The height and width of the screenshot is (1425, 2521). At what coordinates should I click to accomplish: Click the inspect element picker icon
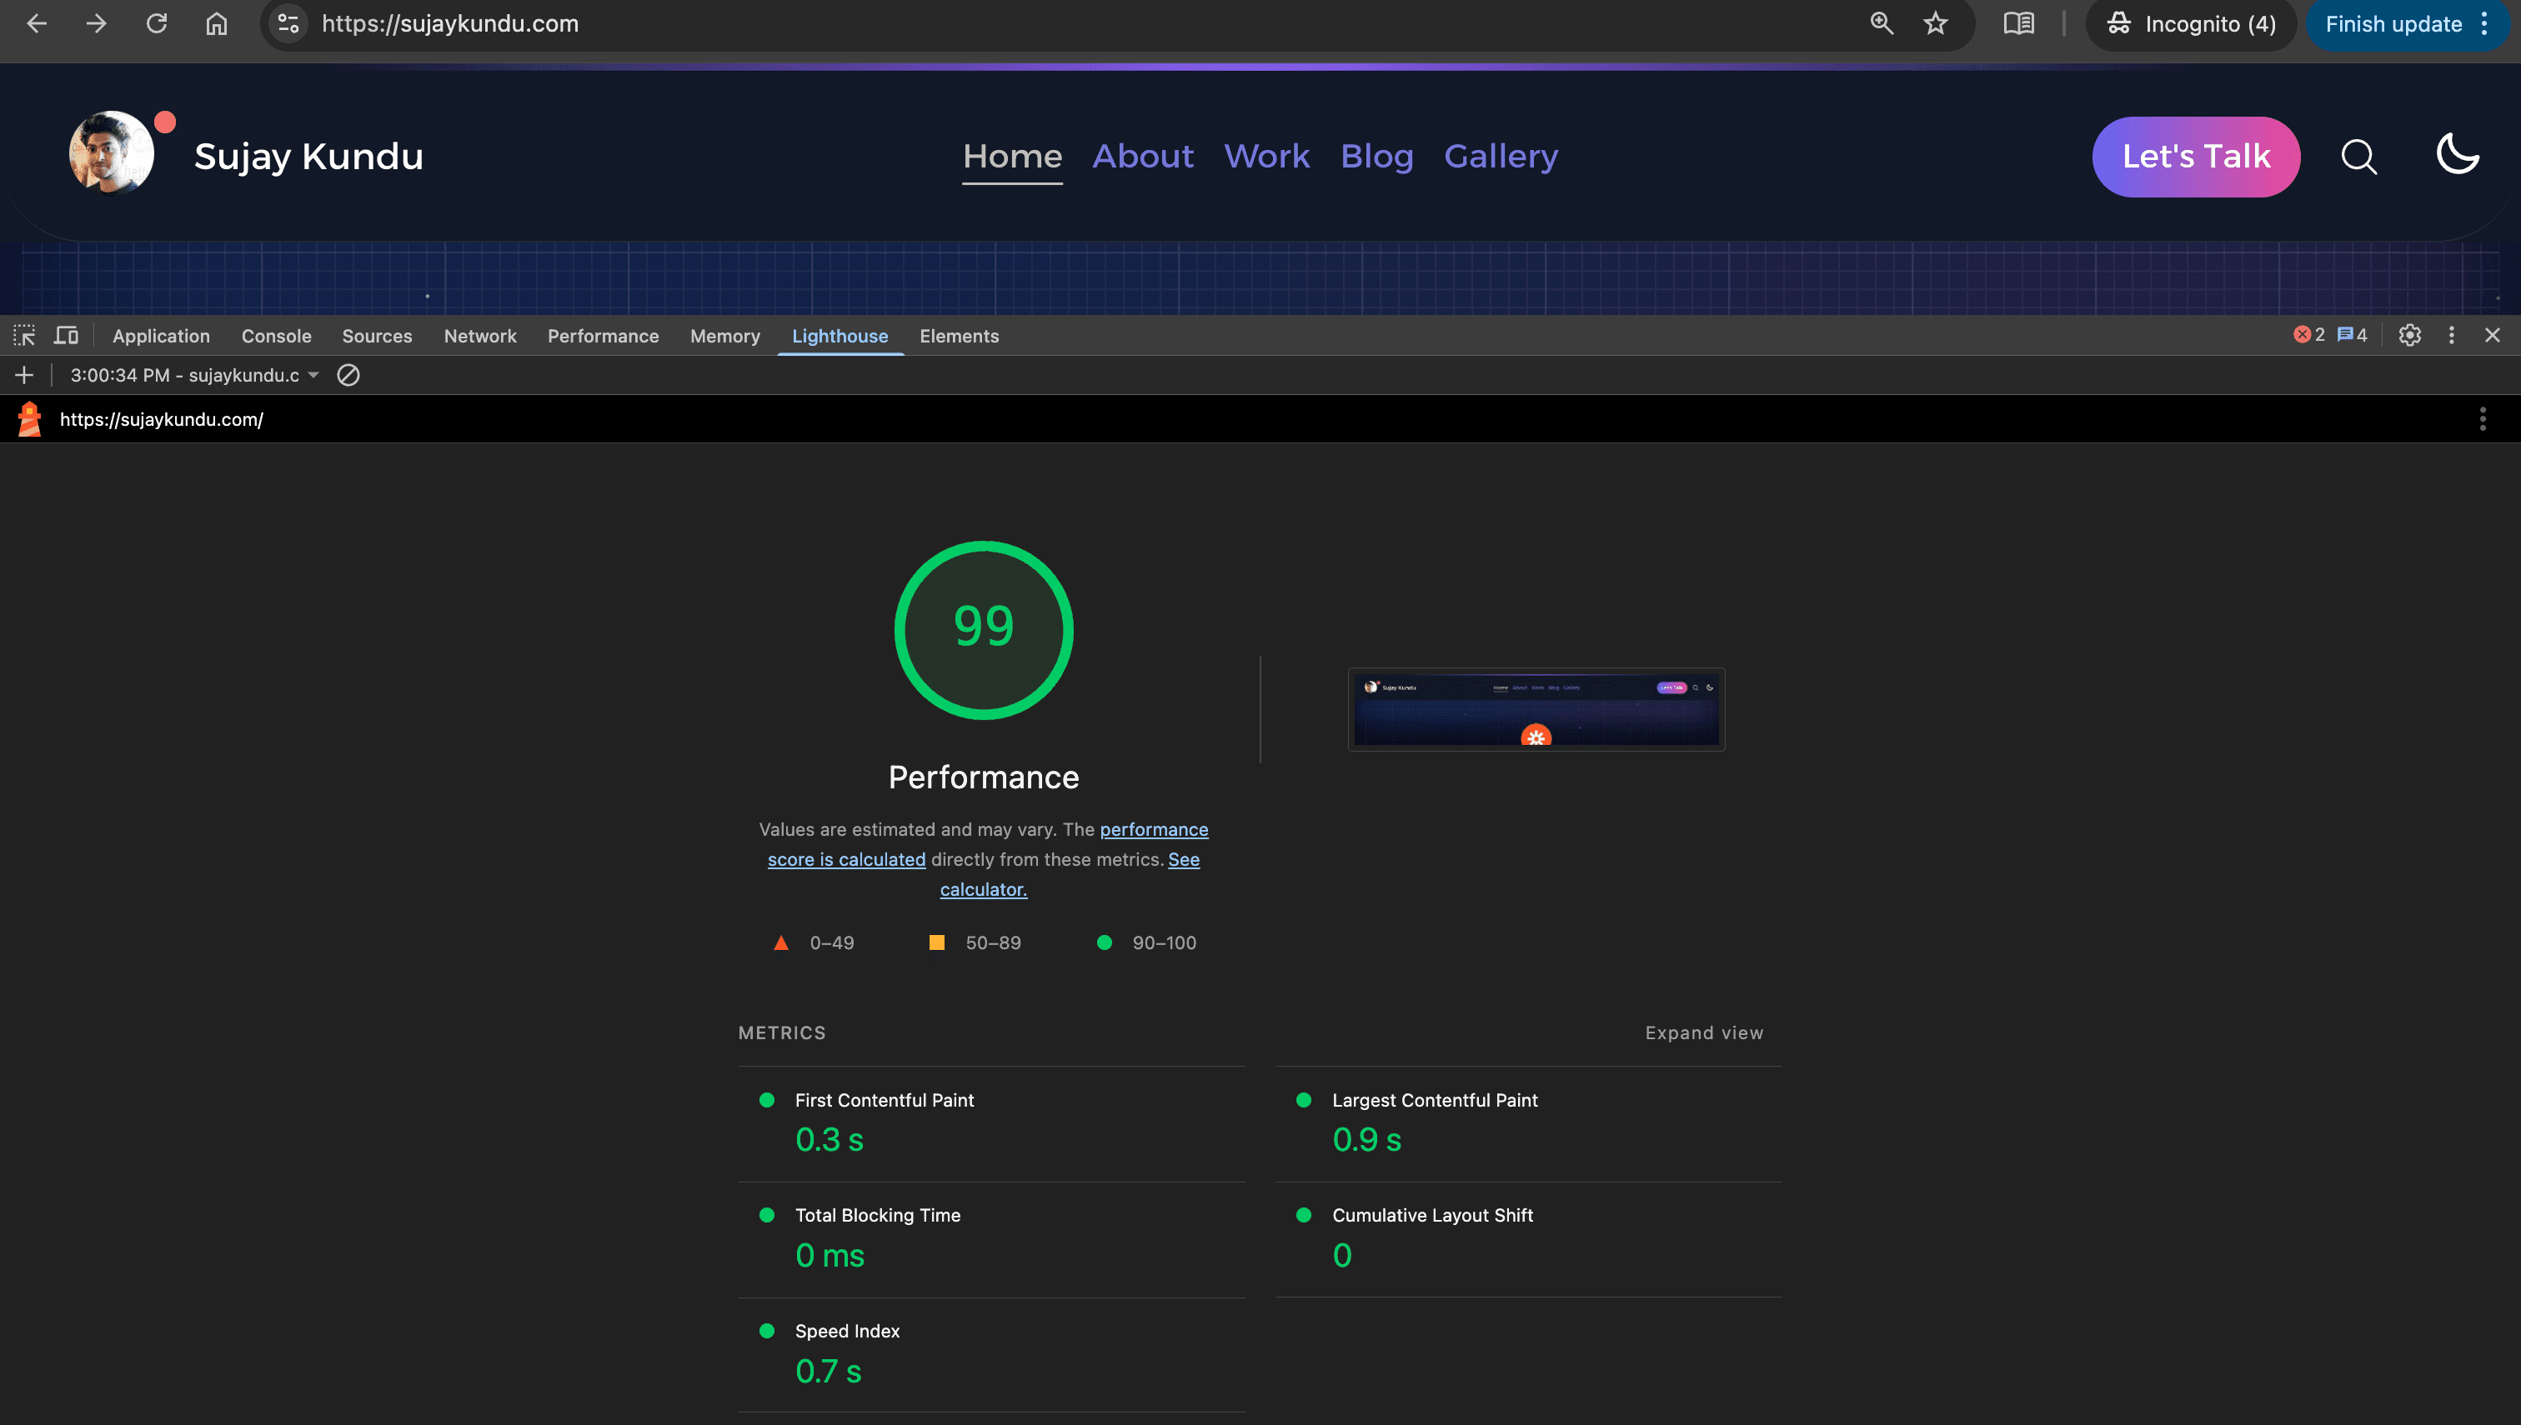pyautogui.click(x=24, y=336)
